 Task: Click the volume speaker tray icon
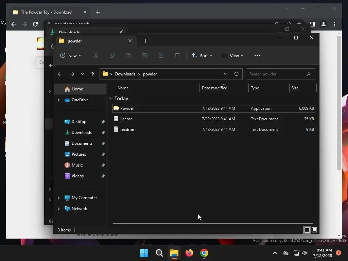pyautogui.click(x=304, y=253)
